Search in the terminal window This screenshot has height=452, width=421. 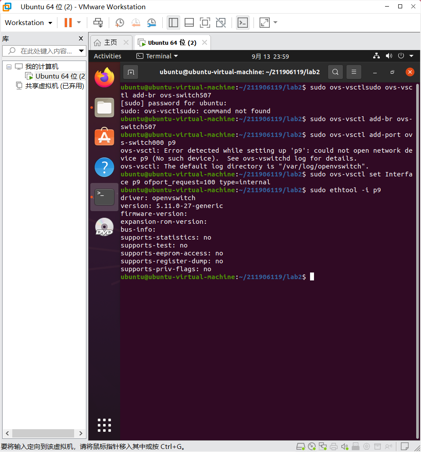coord(335,72)
